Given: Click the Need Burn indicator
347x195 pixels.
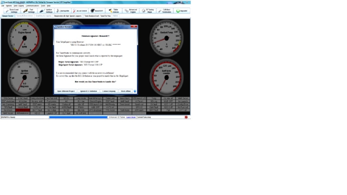Looking at the screenshot, I should pos(125,99).
